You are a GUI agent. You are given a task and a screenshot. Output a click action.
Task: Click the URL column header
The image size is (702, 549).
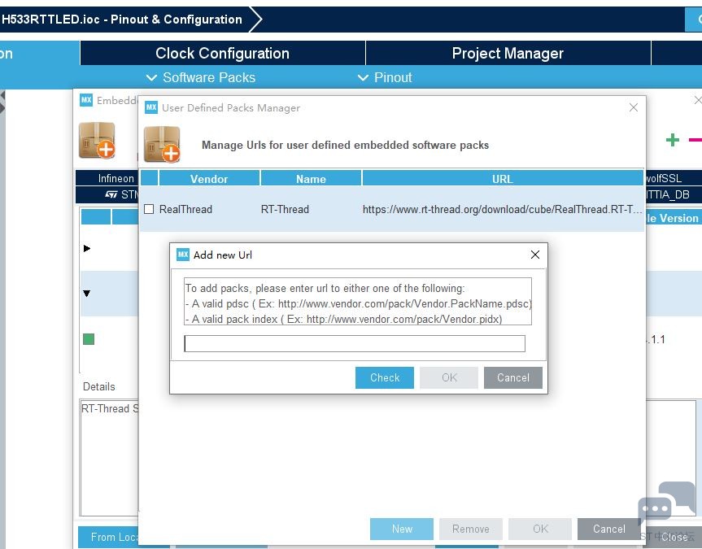(x=503, y=179)
